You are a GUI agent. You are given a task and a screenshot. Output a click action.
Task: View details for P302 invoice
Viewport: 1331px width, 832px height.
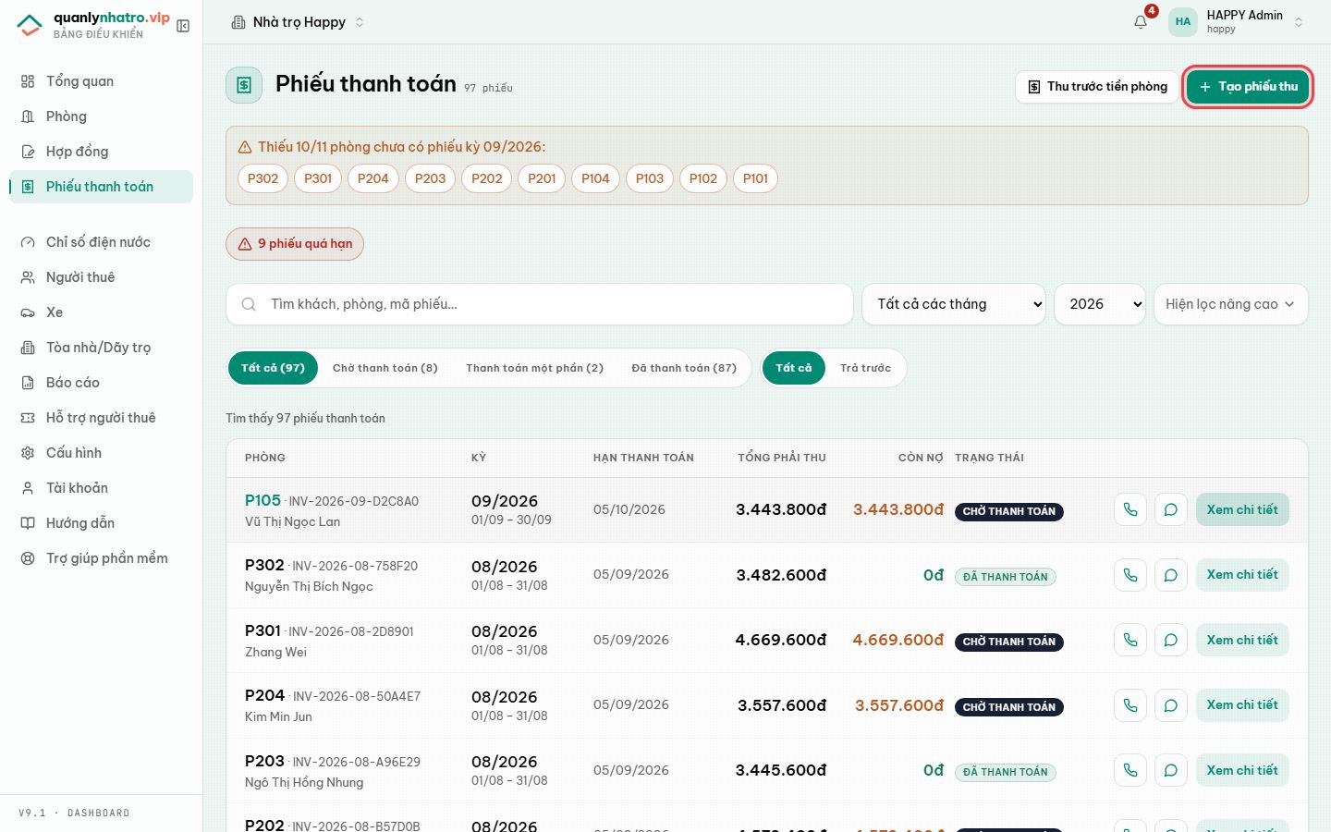[1242, 575]
